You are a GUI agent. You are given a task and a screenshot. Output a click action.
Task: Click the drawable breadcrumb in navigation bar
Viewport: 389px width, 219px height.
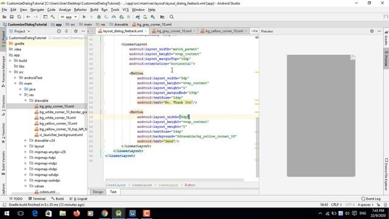tap(119, 24)
